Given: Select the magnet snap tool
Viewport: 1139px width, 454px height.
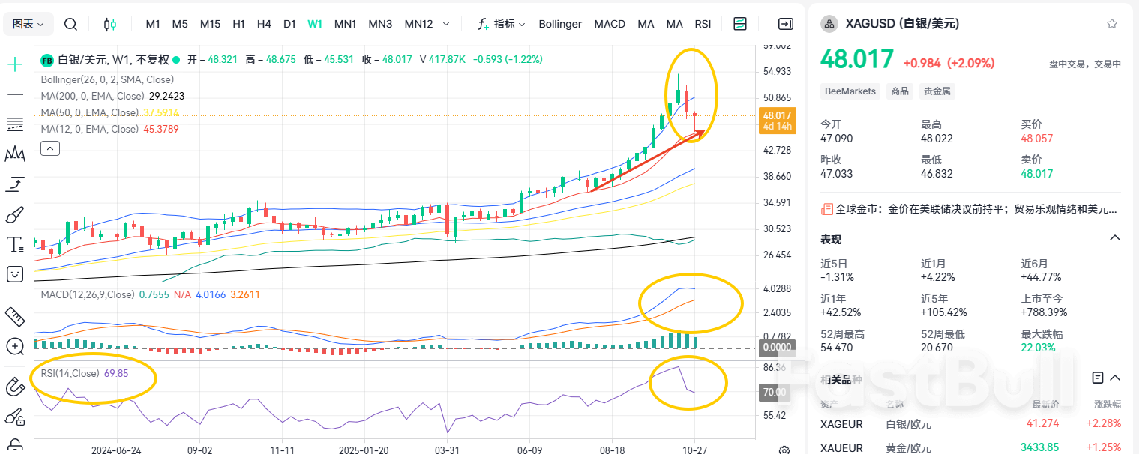Looking at the screenshot, I should pyautogui.click(x=15, y=387).
